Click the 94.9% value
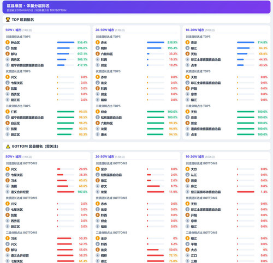The image size is (273, 263). (x=173, y=129)
